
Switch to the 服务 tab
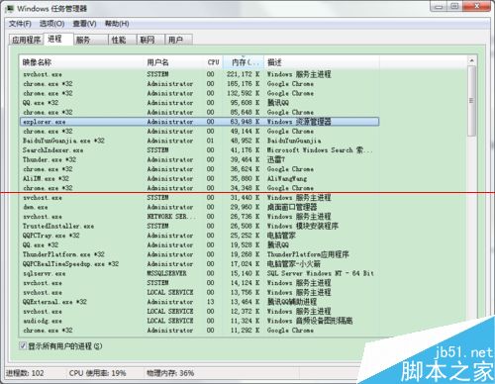pyautogui.click(x=91, y=40)
